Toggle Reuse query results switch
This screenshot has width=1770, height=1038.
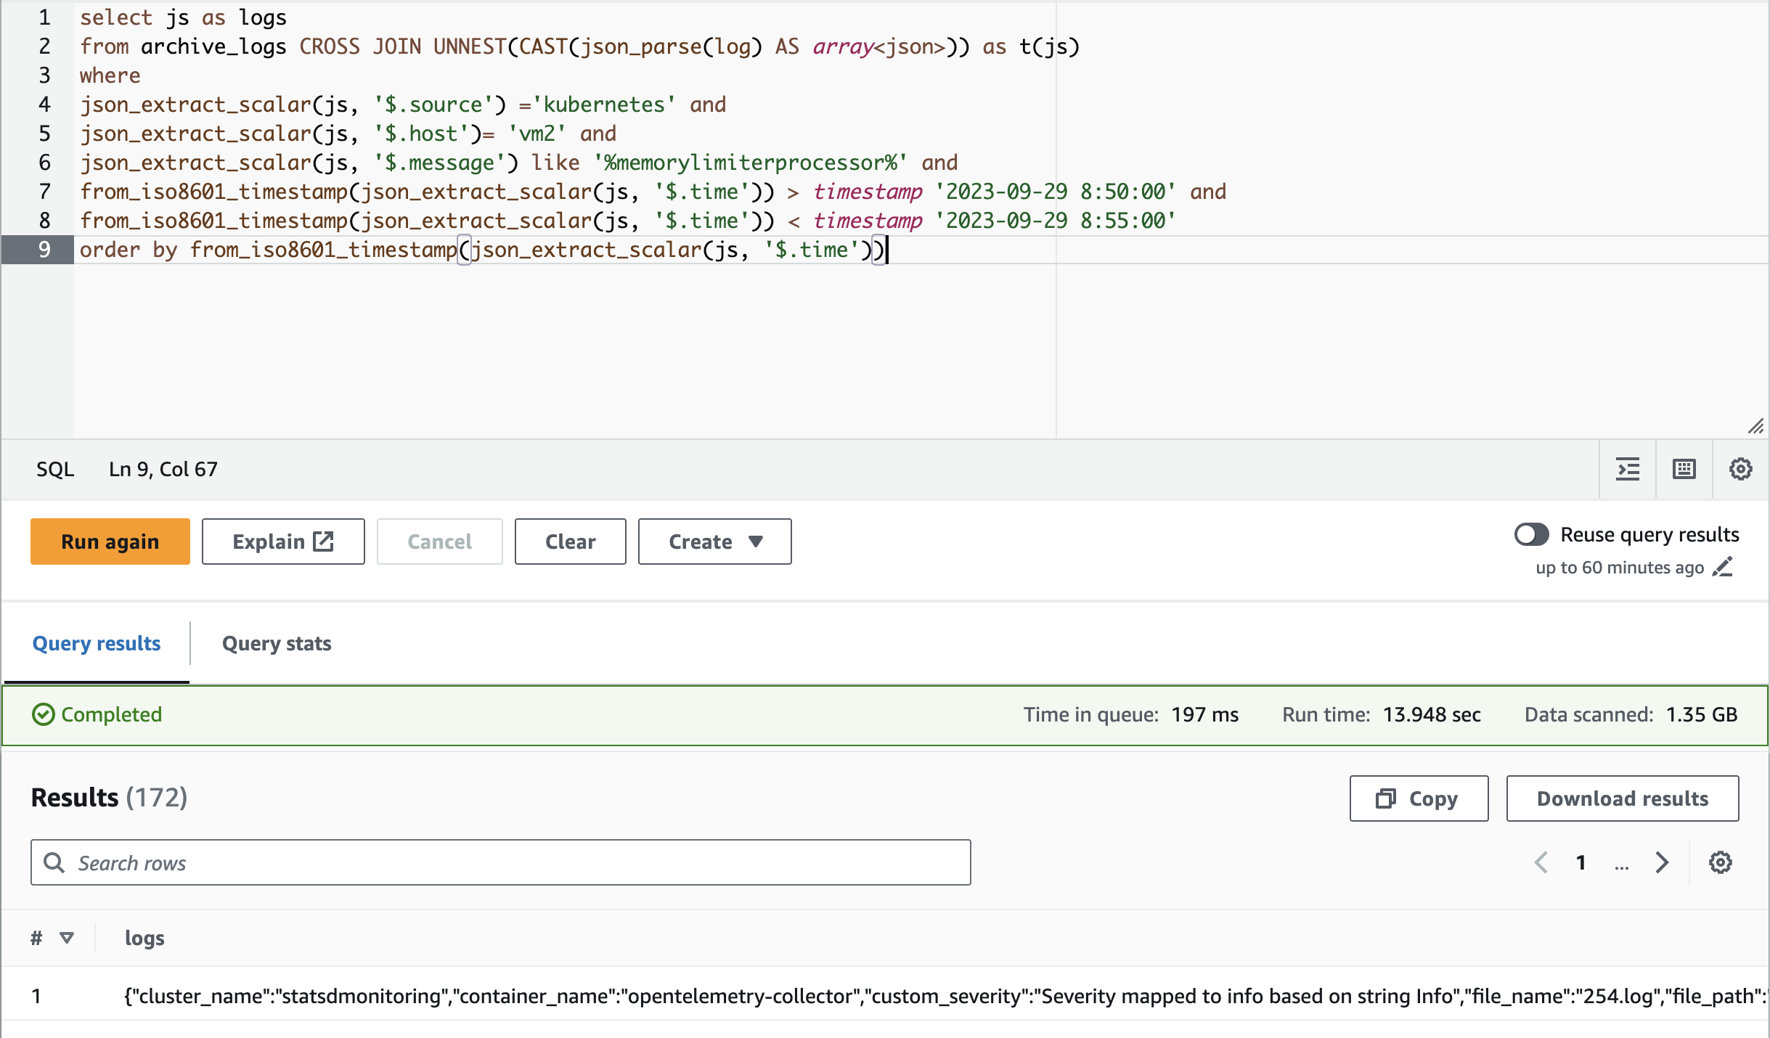click(x=1532, y=534)
